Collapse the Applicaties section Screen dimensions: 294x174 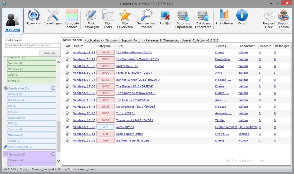coord(53,88)
